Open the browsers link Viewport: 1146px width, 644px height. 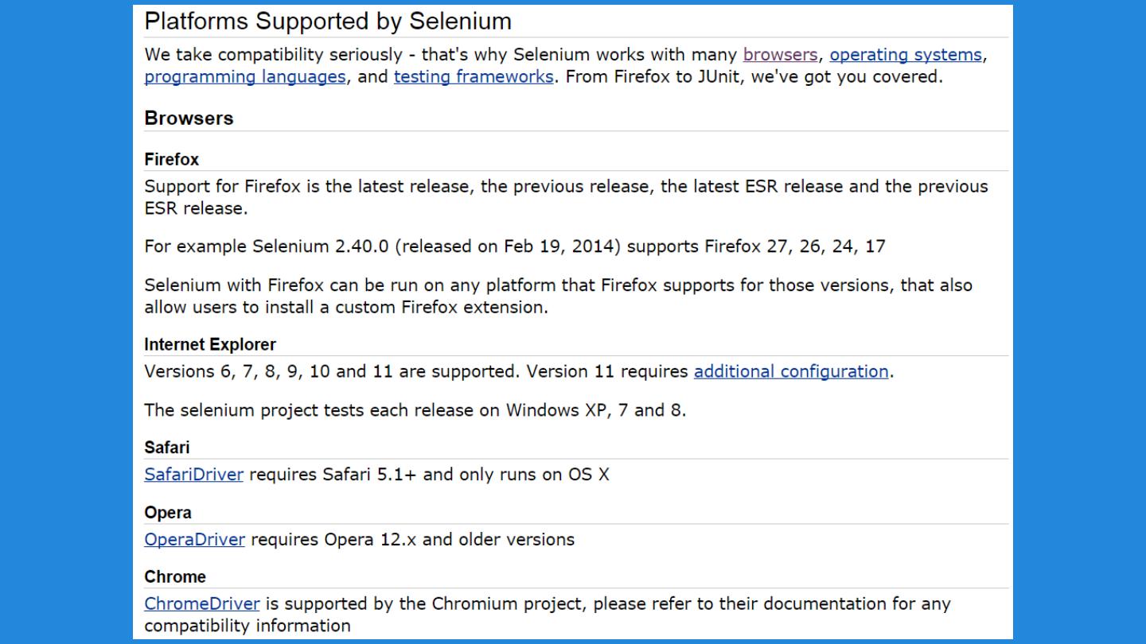pyautogui.click(x=780, y=55)
